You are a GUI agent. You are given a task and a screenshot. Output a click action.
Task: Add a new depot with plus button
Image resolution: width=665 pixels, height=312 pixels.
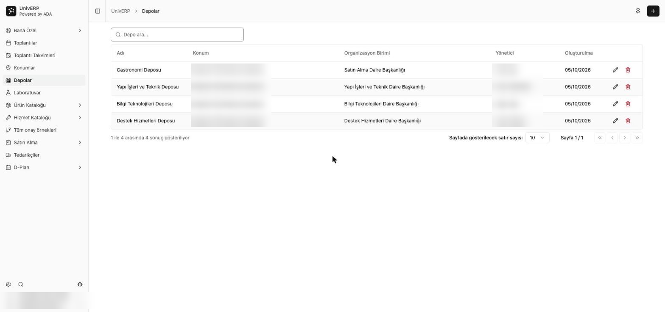click(653, 11)
